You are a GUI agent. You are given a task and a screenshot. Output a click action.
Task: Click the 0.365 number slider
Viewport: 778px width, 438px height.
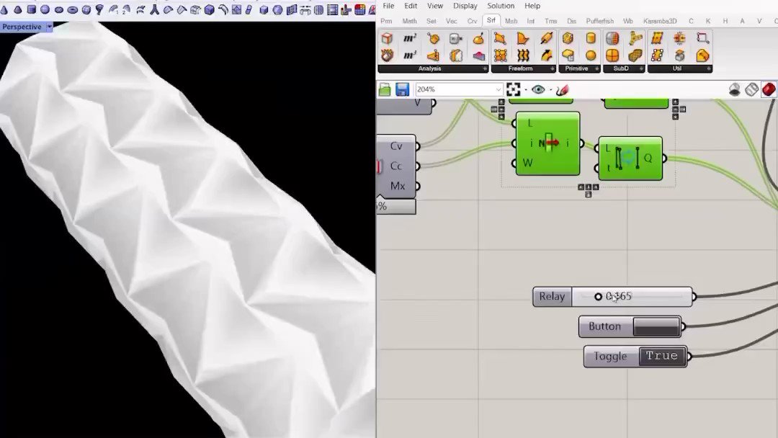621,296
